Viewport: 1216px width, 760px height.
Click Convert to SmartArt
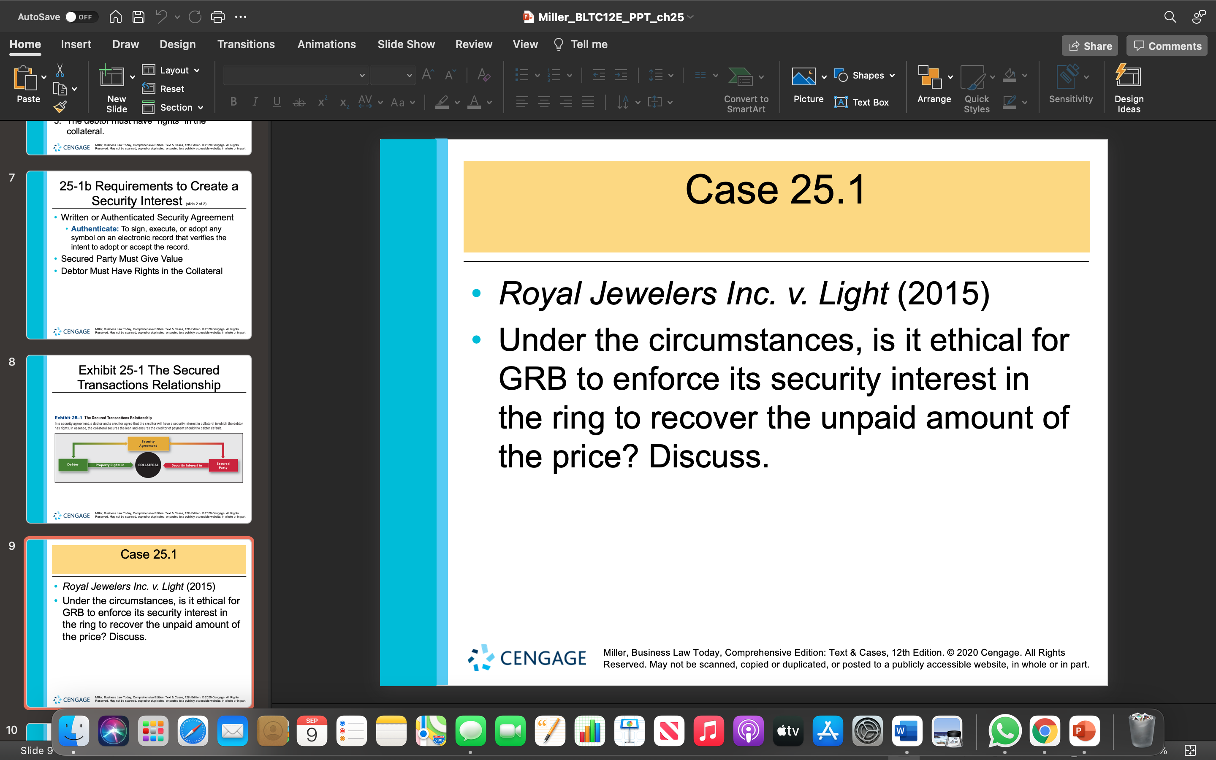(746, 89)
